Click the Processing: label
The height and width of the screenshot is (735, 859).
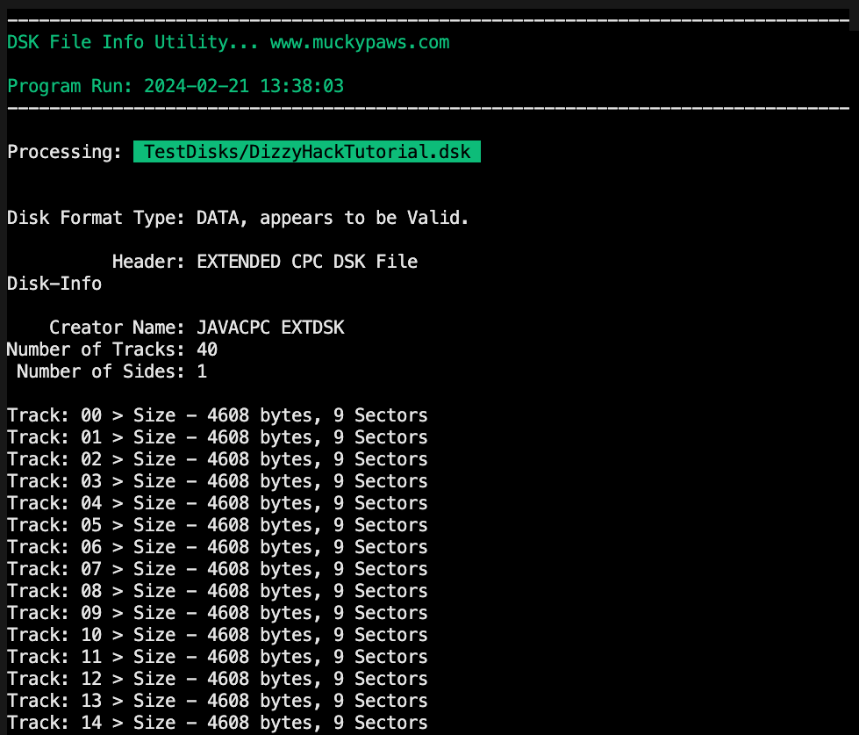(x=64, y=152)
